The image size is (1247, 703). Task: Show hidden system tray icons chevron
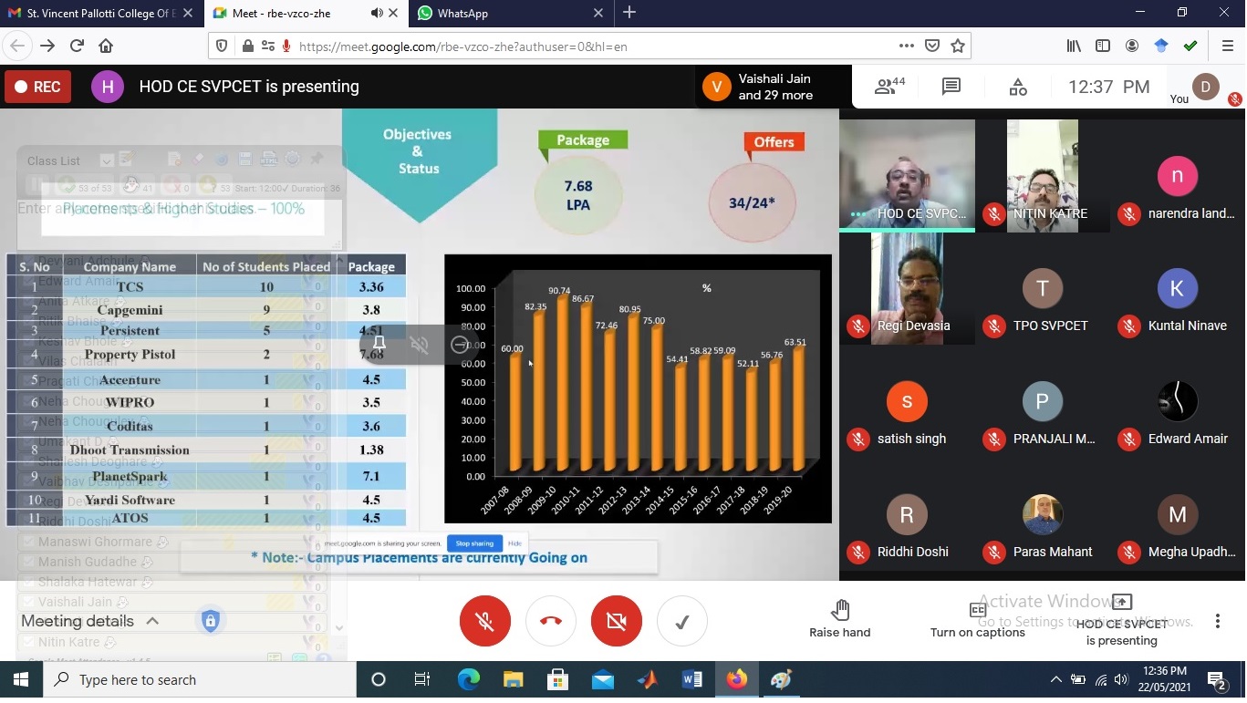click(1055, 680)
